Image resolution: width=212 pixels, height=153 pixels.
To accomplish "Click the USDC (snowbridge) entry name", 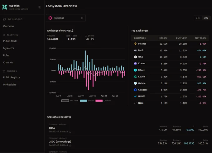I will point(60,142).
